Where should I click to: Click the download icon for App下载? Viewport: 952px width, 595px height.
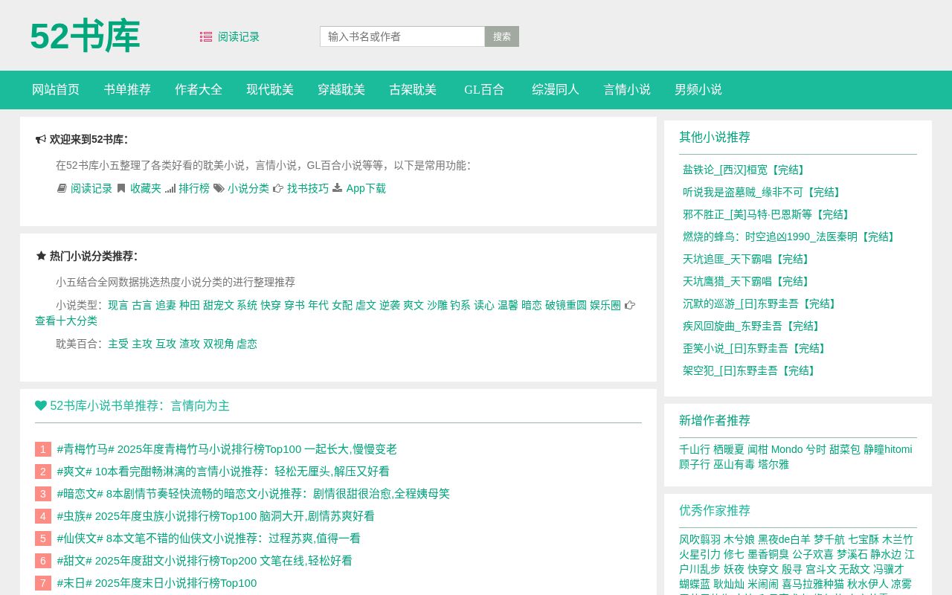click(338, 188)
